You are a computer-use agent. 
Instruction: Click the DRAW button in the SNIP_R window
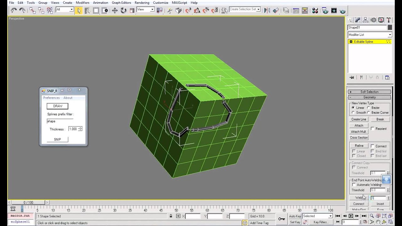click(57, 106)
